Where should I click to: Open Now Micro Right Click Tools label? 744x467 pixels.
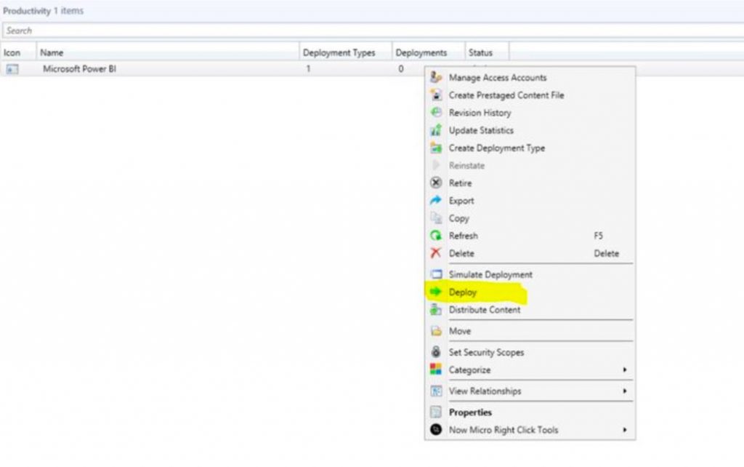click(504, 430)
